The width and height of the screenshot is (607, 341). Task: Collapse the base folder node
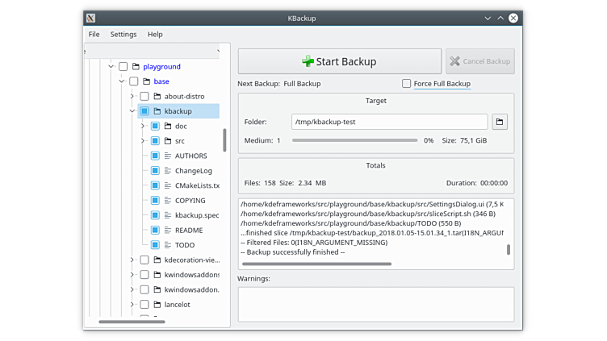tap(121, 81)
